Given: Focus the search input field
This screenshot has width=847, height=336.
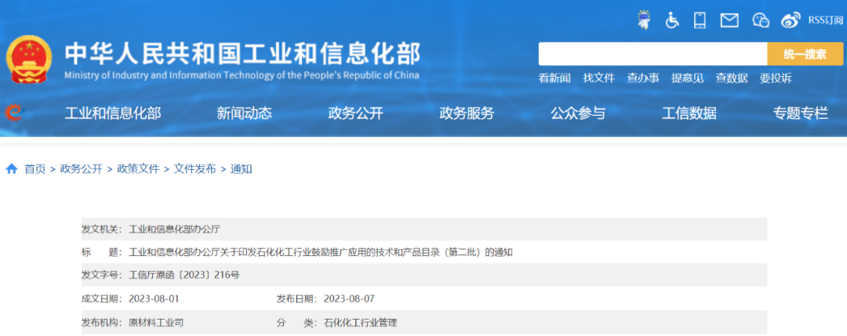Looking at the screenshot, I should [653, 54].
